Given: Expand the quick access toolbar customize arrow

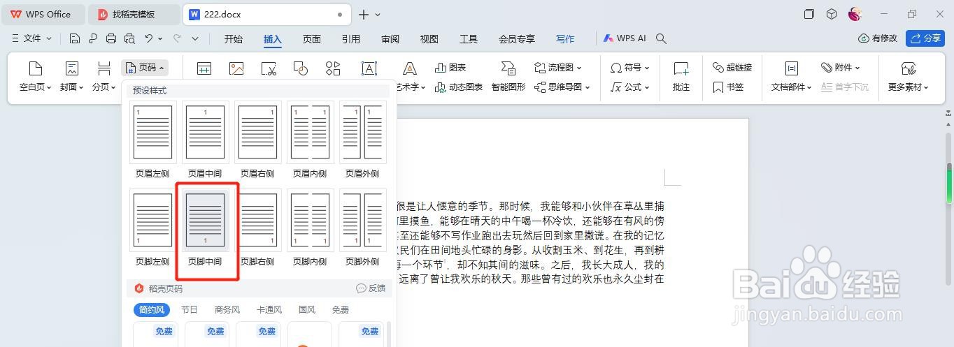Looking at the screenshot, I should 195,38.
